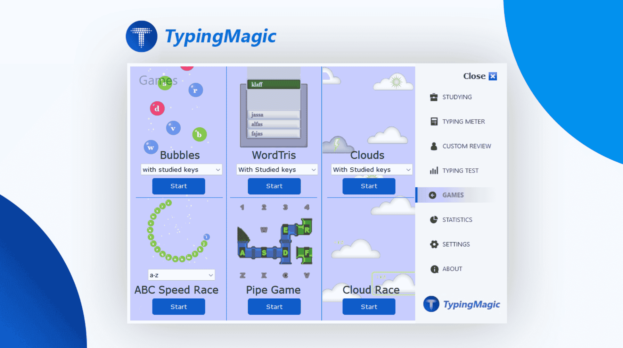This screenshot has width=623, height=348.
Task: Open the a-z dropdown under ABC Speed Race
Action: 181,275
